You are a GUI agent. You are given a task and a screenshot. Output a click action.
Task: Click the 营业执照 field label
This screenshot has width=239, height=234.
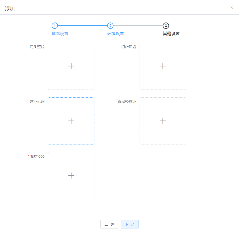click(x=37, y=102)
